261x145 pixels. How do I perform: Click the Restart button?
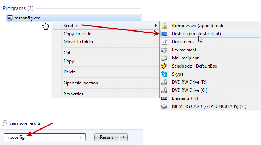pos(107,137)
